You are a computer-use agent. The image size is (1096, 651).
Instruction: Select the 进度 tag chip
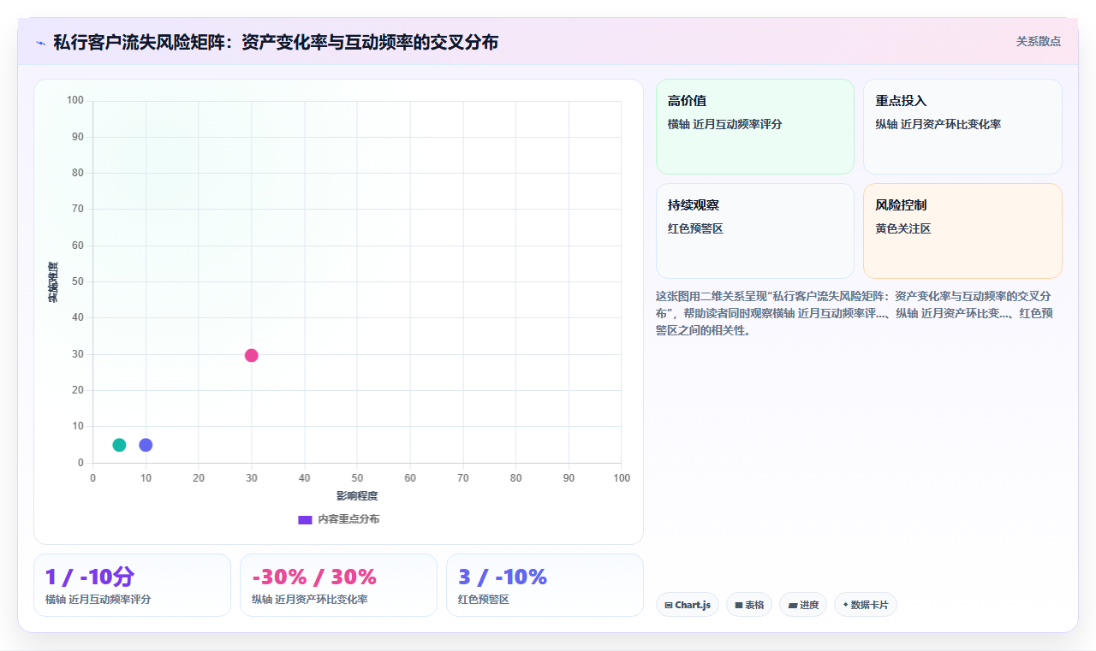(803, 605)
